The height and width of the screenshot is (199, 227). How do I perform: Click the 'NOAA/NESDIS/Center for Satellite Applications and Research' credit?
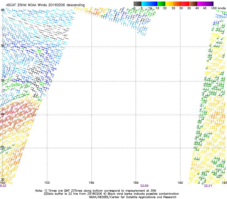133,197
